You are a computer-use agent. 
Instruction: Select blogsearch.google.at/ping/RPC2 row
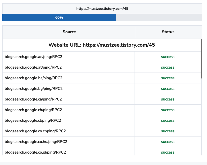click(x=102, y=67)
